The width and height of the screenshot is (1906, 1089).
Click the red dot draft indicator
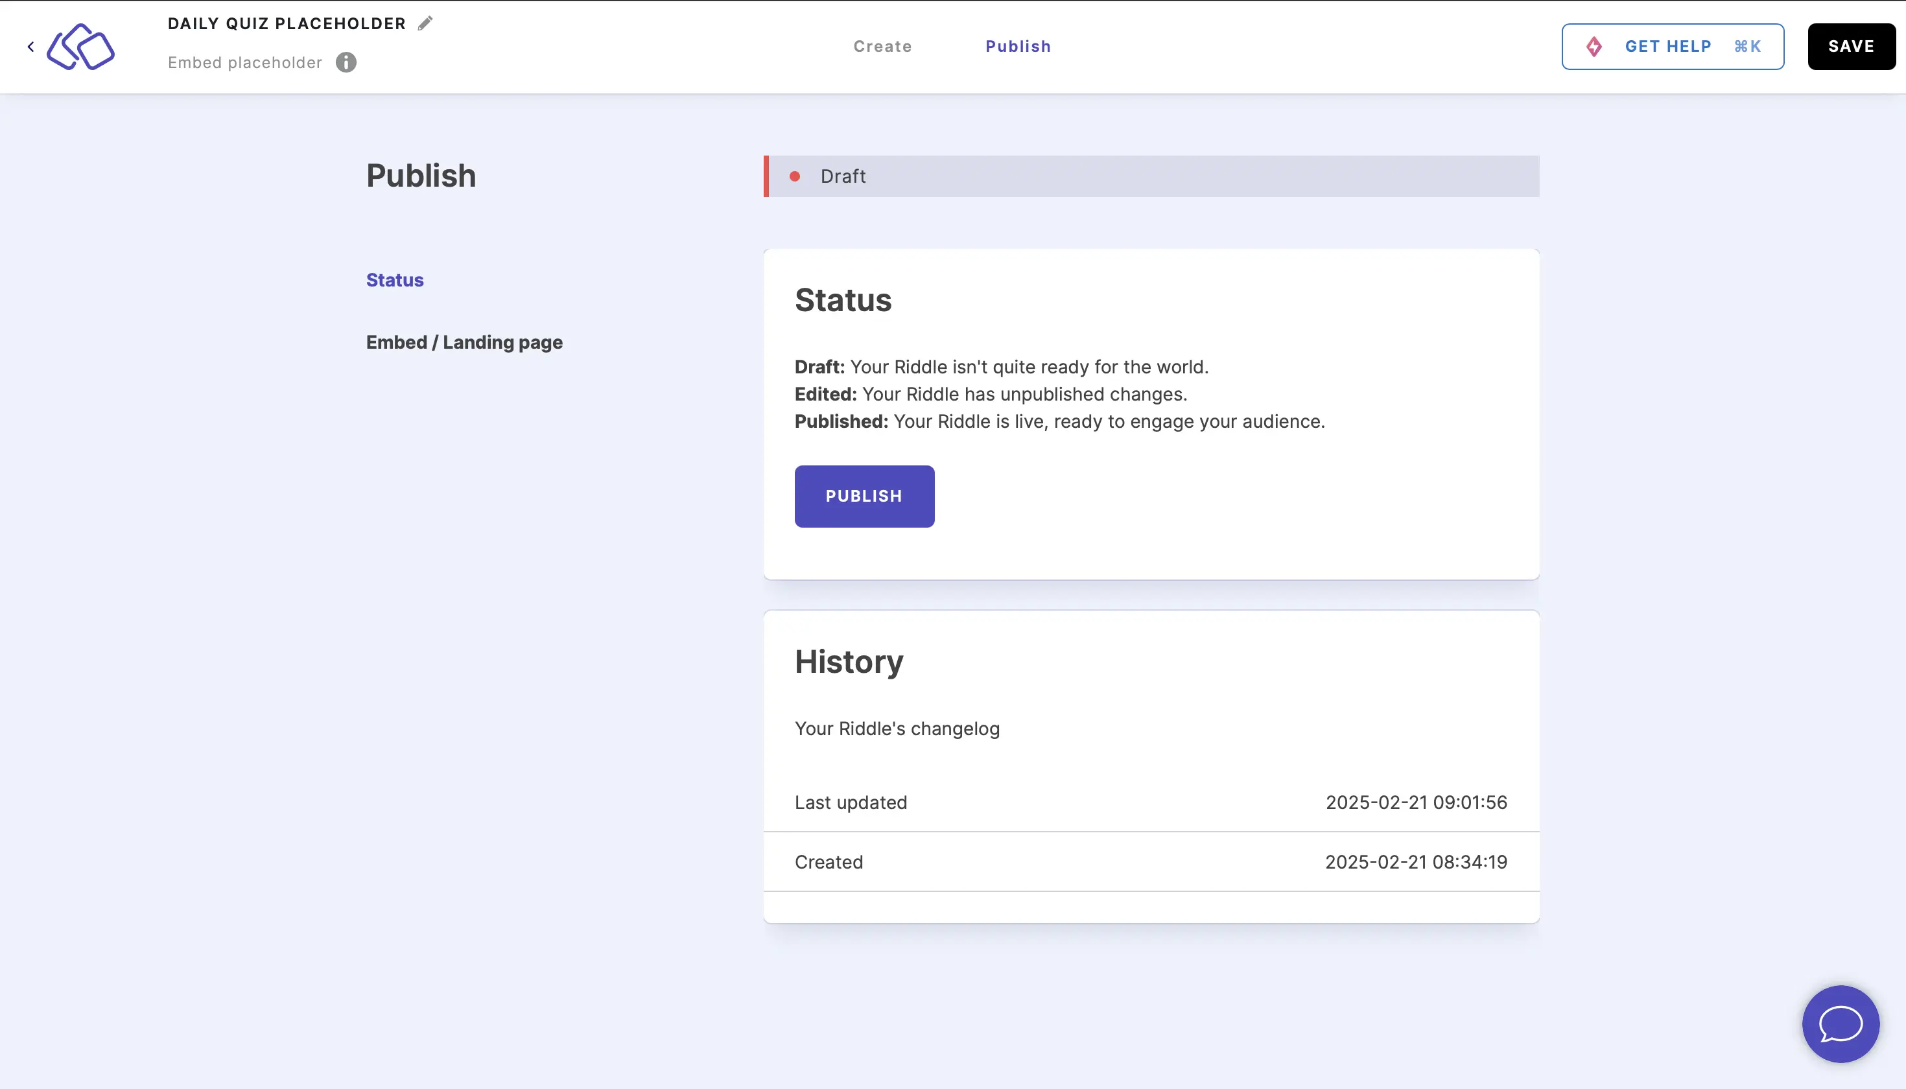point(794,176)
